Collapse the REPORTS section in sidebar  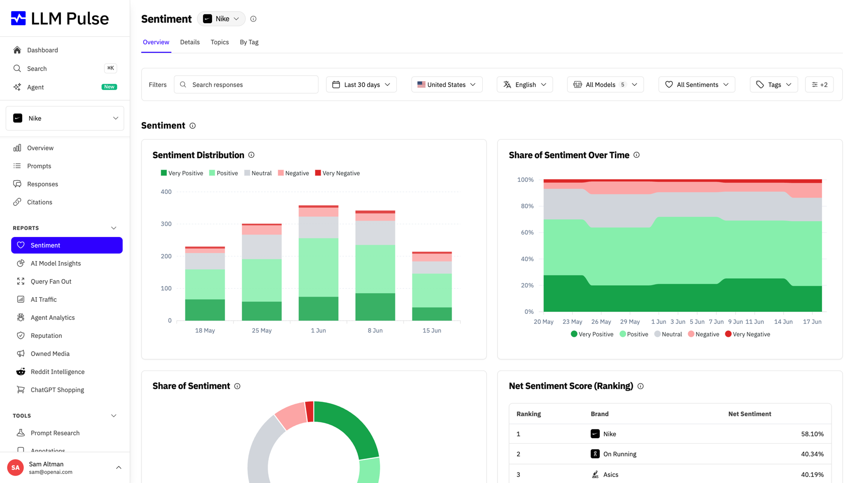pyautogui.click(x=114, y=228)
